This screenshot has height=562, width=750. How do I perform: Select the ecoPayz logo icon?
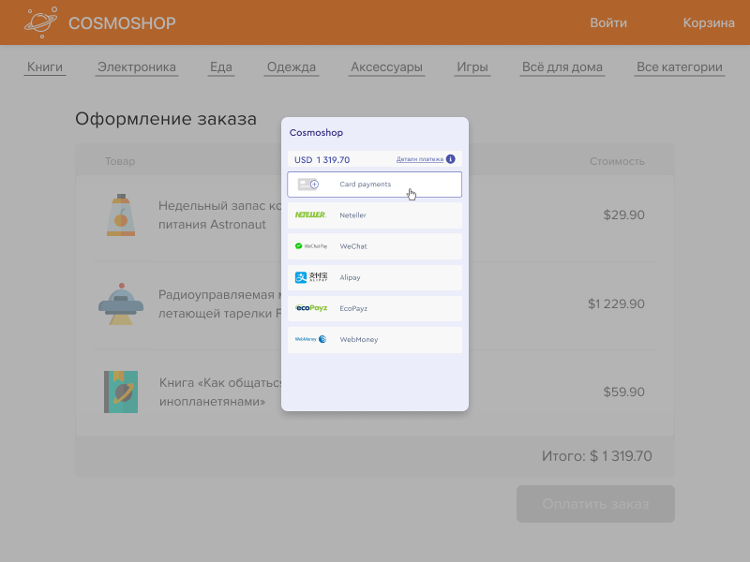coord(310,308)
